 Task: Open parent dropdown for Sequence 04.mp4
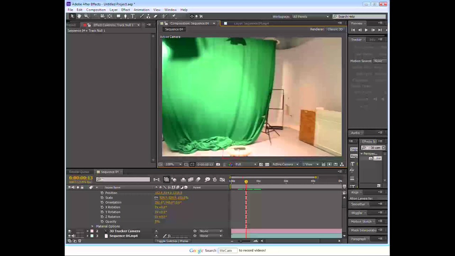pyautogui.click(x=211, y=236)
